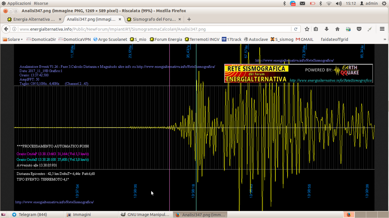This screenshot has width=389, height=218.
Task: Click the red 844 notification tray icon
Action: [x=293, y=3]
